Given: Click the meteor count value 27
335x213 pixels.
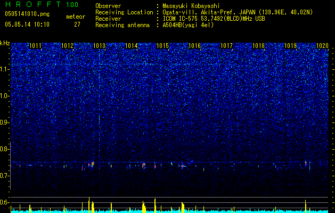Looking at the screenshot, I should point(77,24).
